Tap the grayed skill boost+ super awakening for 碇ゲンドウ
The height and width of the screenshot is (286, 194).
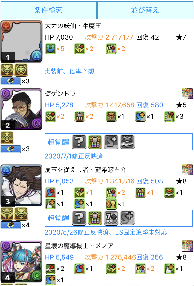111,142
